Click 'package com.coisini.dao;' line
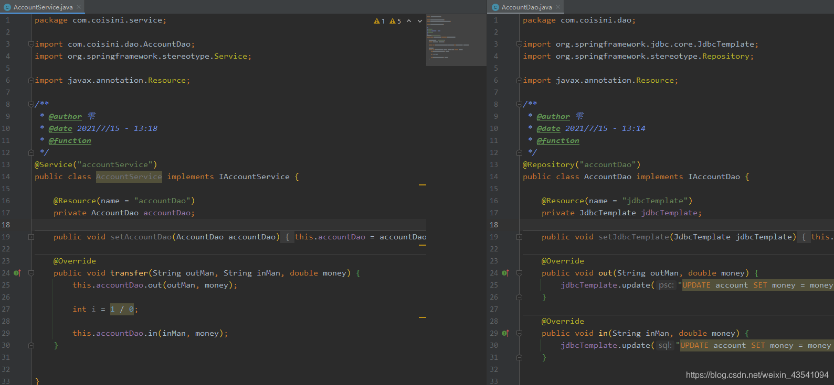Screen dimensions: 834x385 coord(579,20)
